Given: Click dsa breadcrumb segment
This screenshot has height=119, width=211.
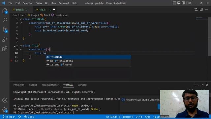Looking at the screenshot, I should pyautogui.click(x=15, y=15).
